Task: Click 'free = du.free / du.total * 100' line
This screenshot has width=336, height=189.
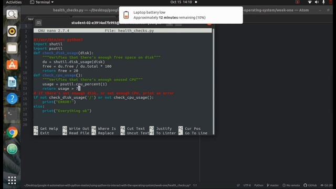Action: pos(77,66)
